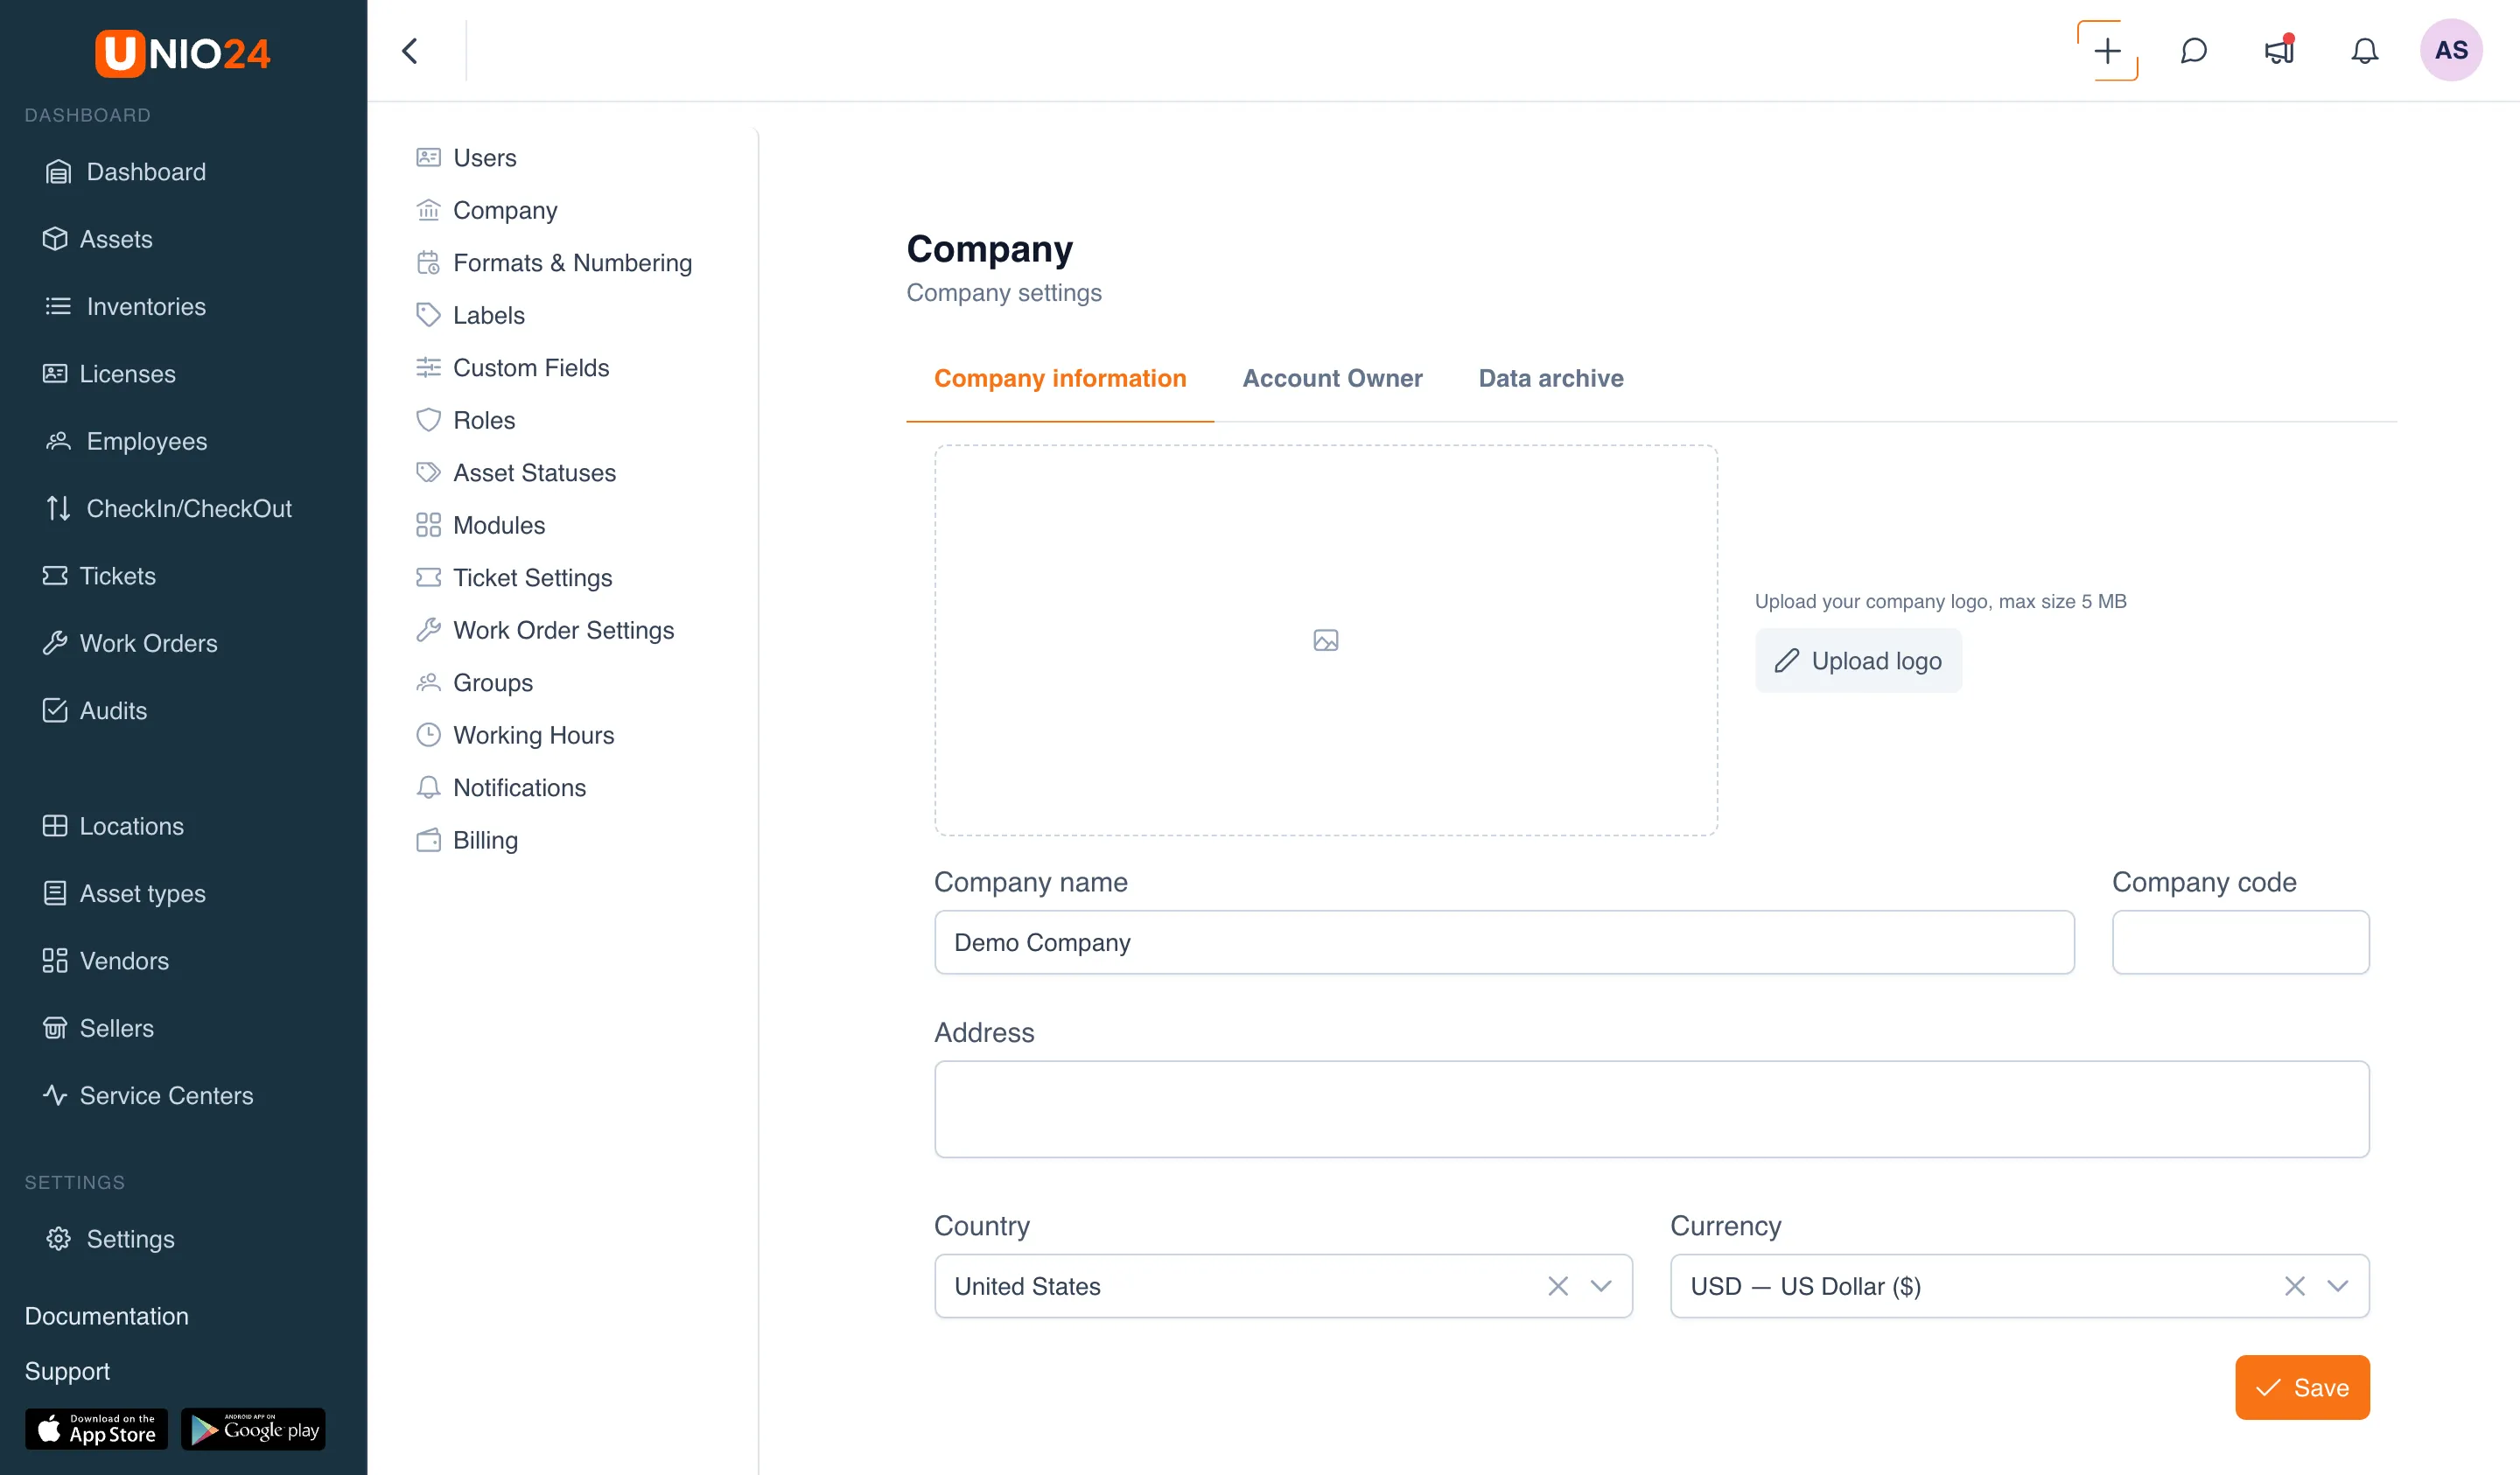Open Locations in the sidebar
This screenshot has height=1475, width=2520.
113,826
